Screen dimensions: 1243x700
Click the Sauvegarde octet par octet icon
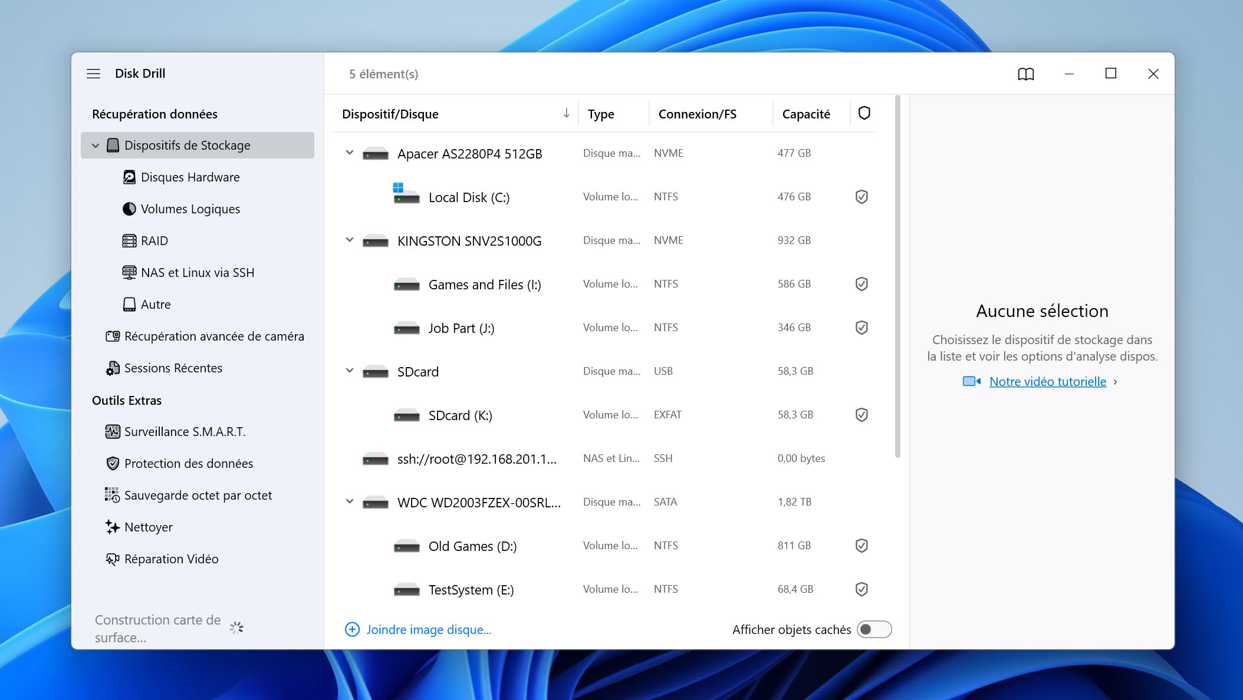point(113,496)
